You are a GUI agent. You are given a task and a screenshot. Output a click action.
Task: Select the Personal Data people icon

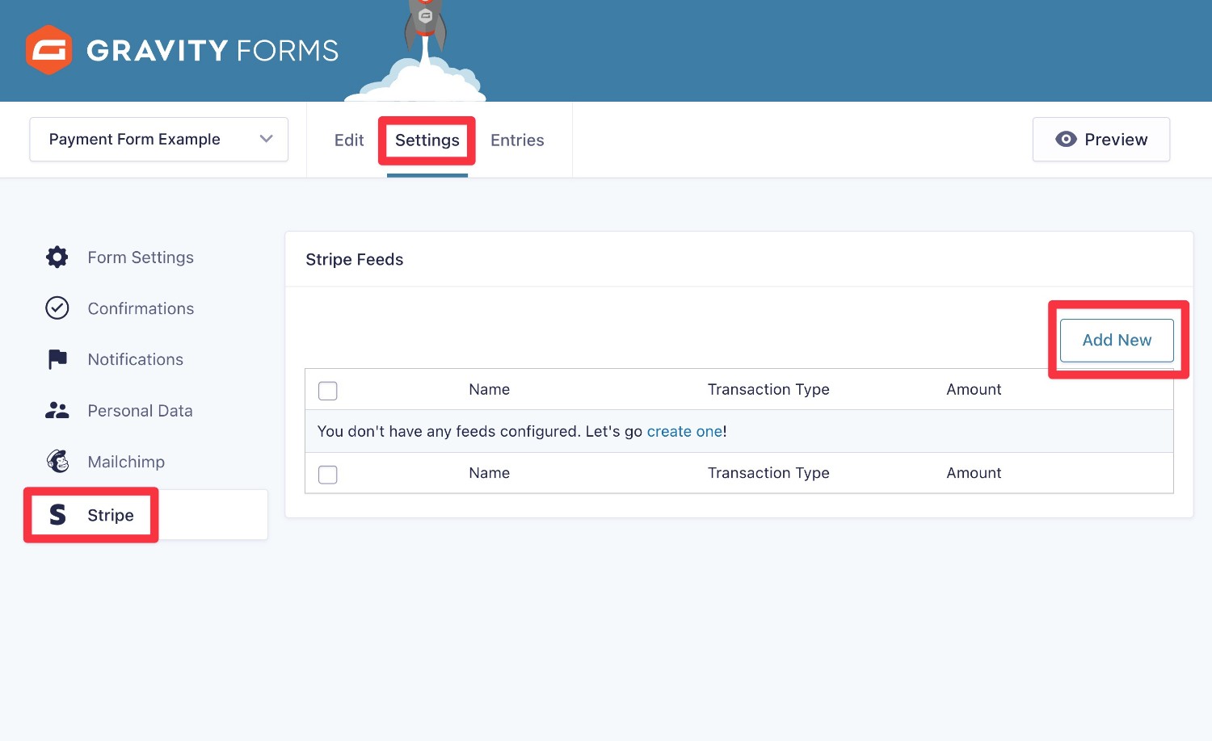tap(57, 410)
